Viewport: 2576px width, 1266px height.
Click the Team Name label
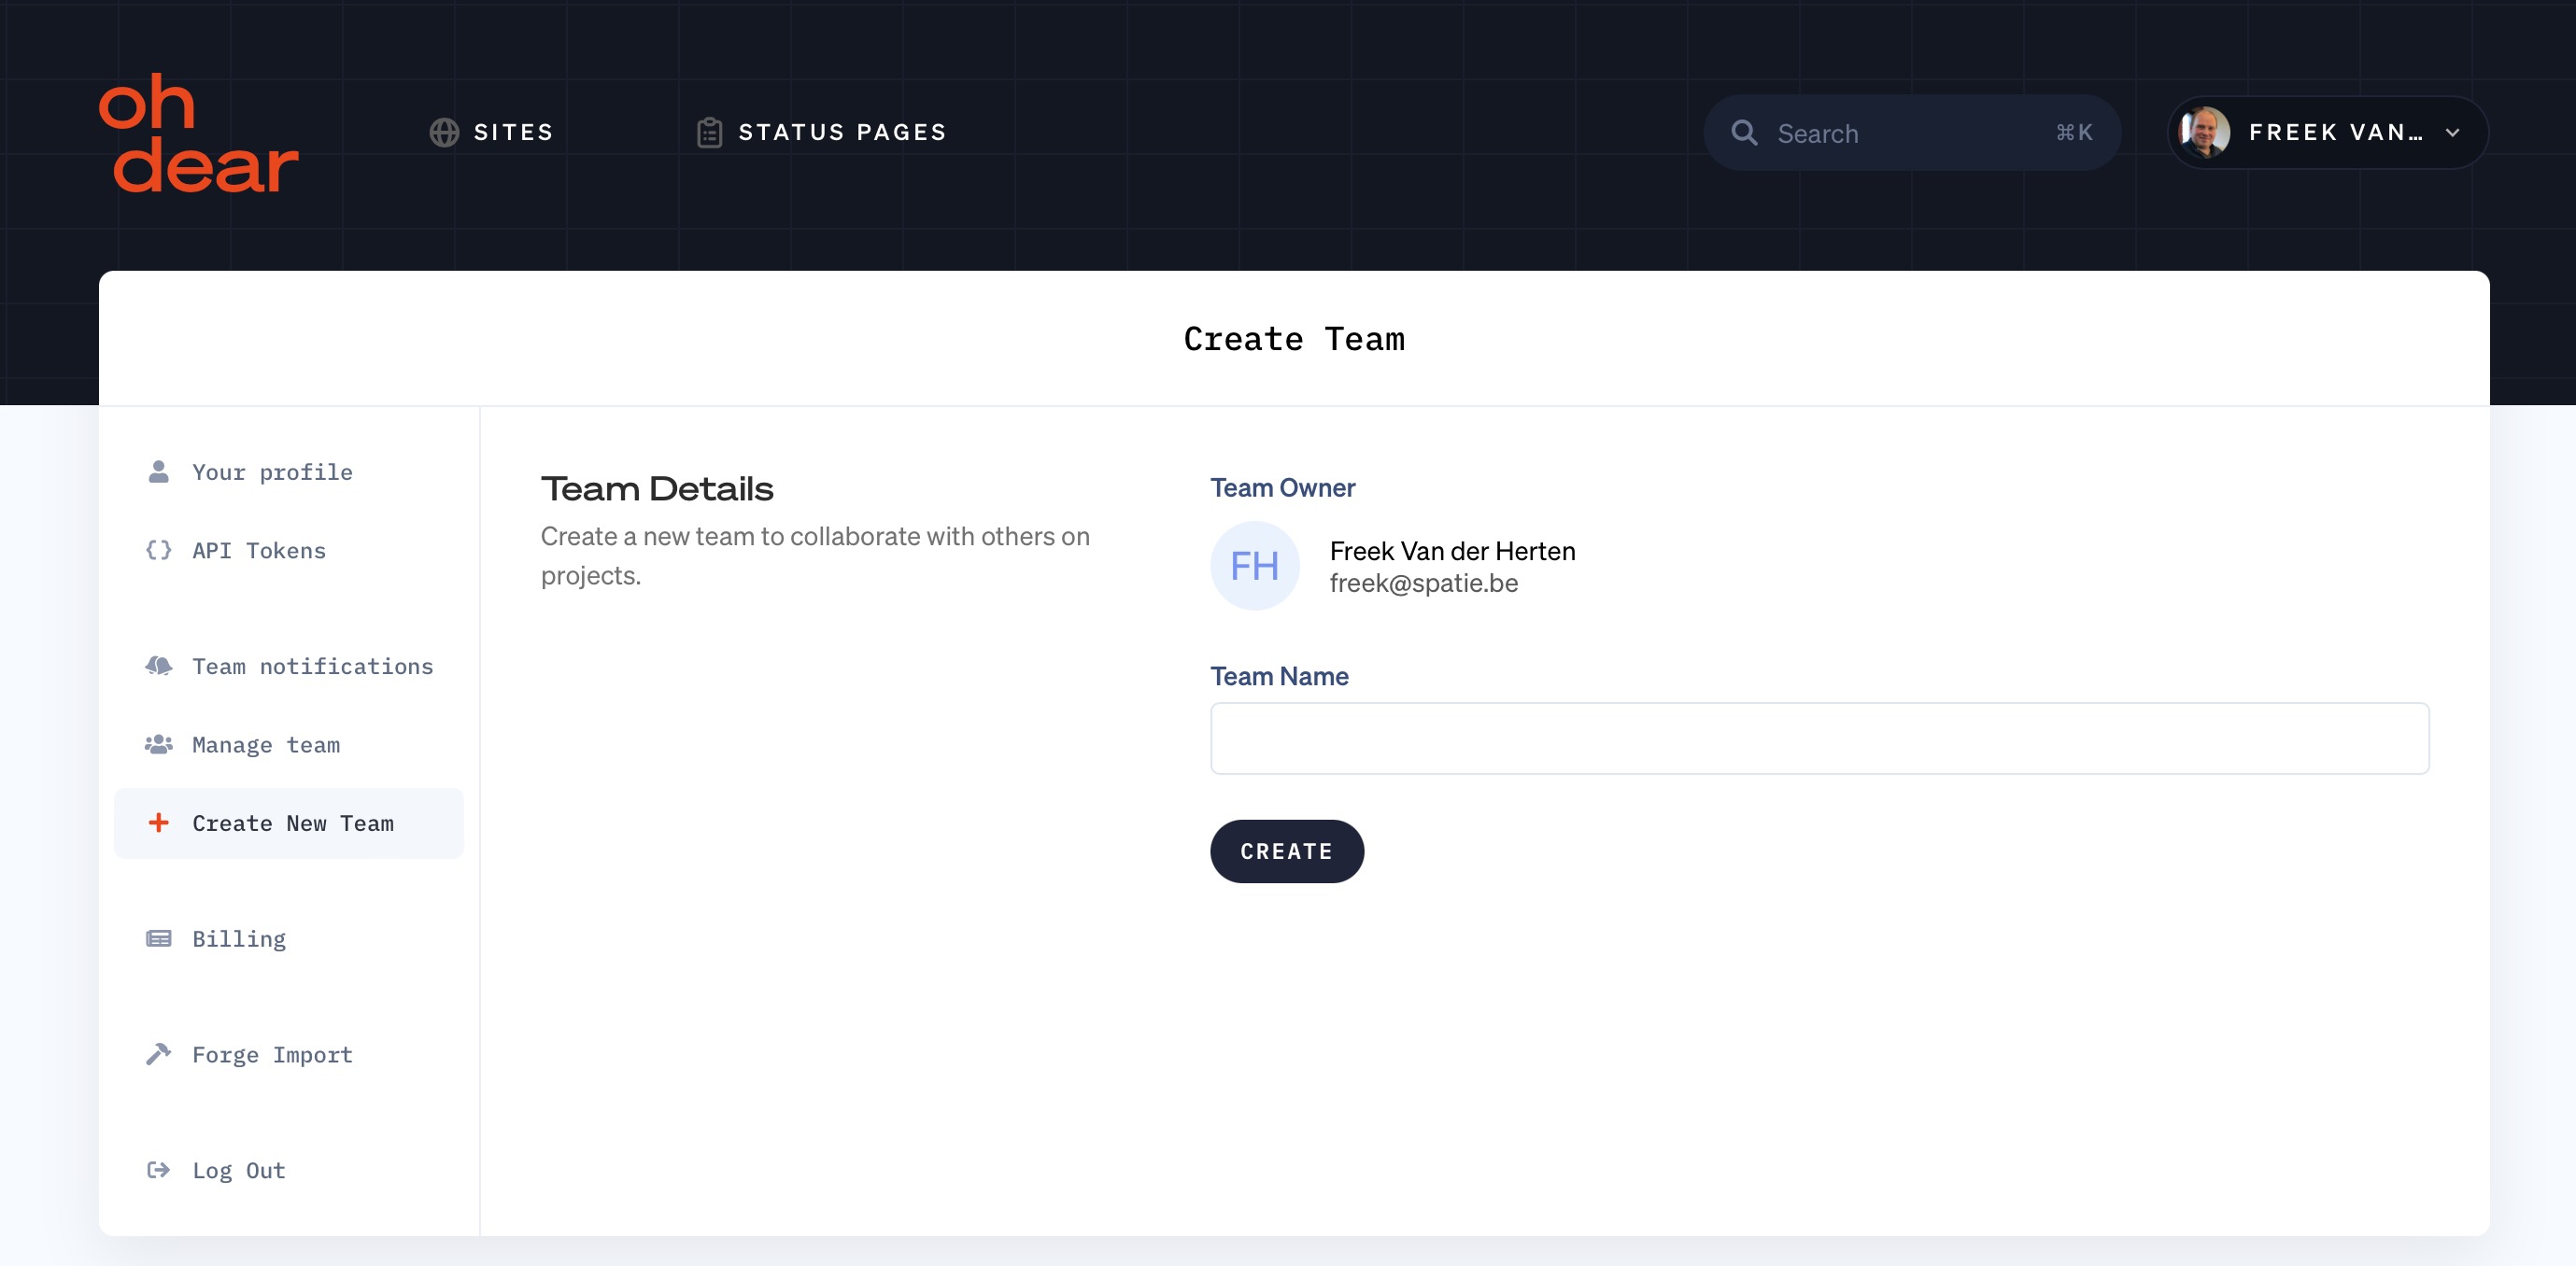click(x=1279, y=677)
